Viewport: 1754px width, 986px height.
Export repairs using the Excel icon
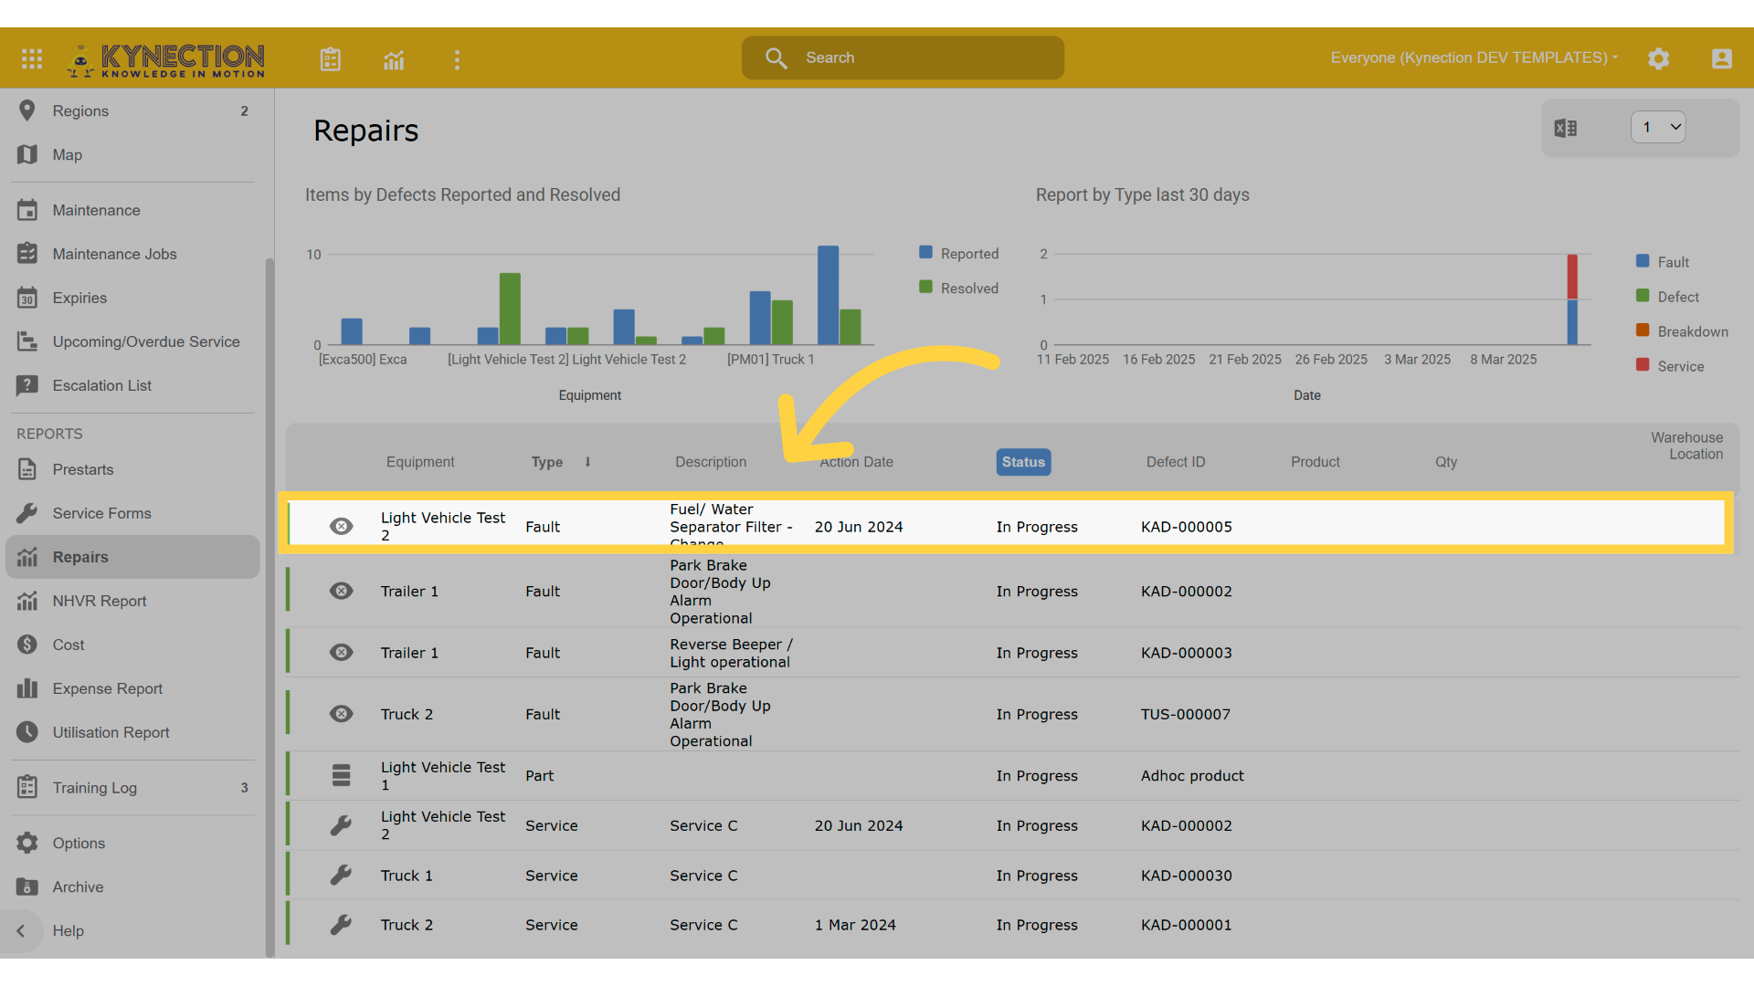pyautogui.click(x=1566, y=128)
